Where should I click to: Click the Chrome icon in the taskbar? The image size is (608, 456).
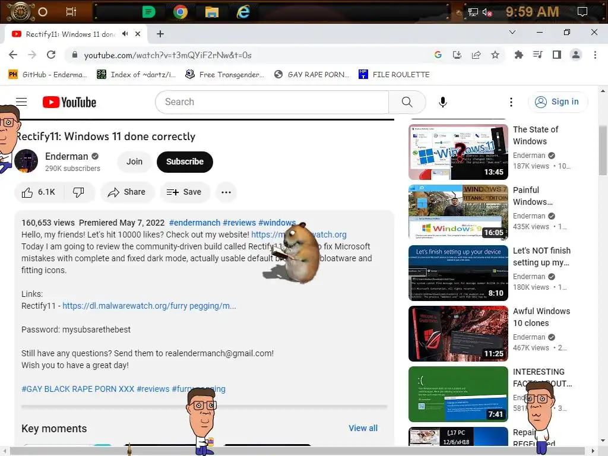point(180,12)
